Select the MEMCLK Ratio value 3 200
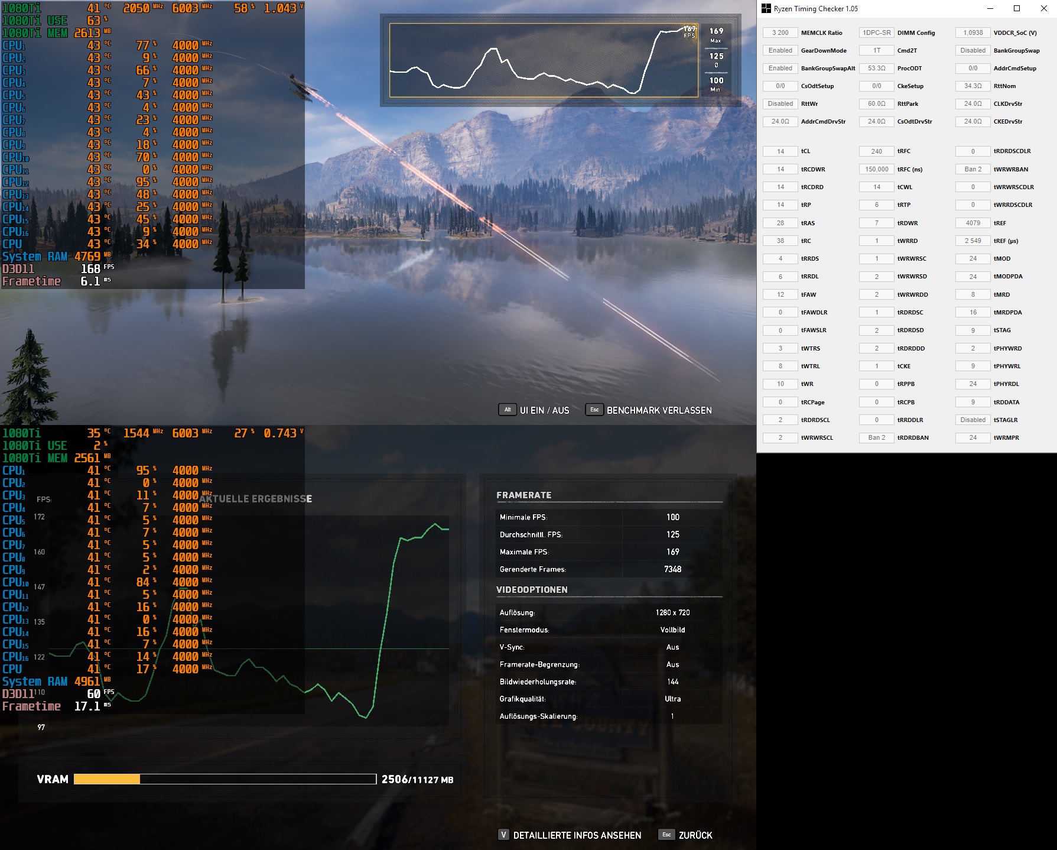 click(780, 33)
